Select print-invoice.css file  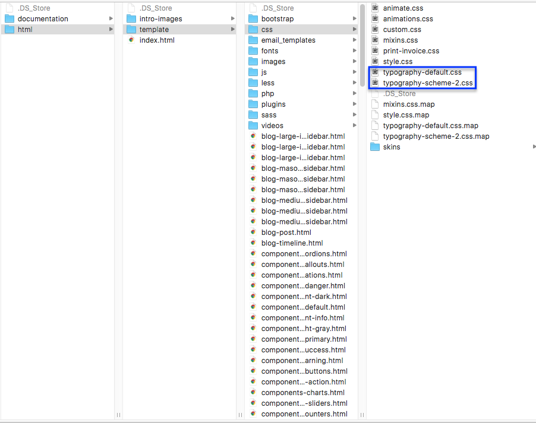point(411,51)
